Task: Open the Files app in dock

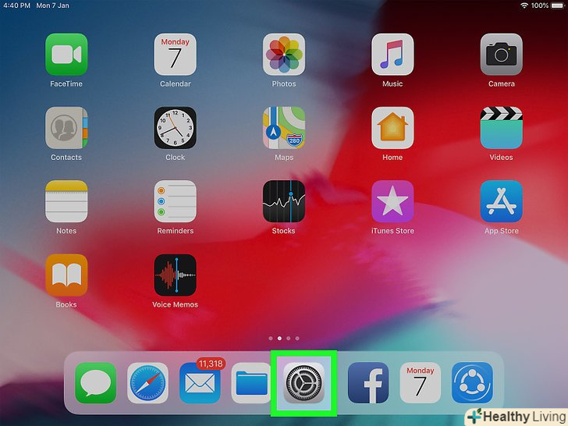Action: click(252, 383)
